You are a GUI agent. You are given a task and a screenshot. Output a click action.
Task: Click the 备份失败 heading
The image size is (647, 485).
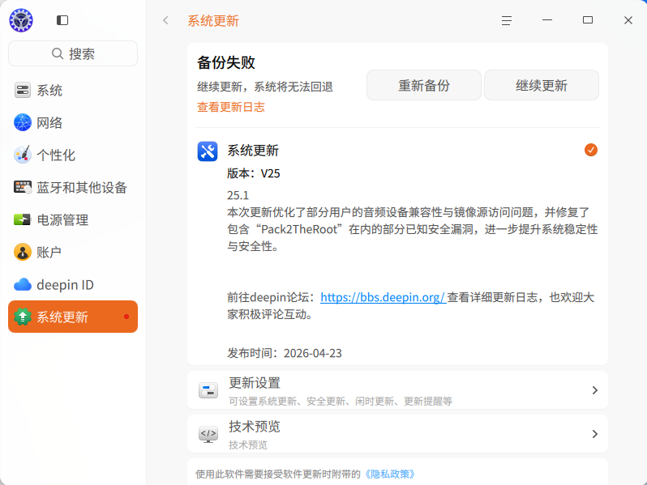226,62
